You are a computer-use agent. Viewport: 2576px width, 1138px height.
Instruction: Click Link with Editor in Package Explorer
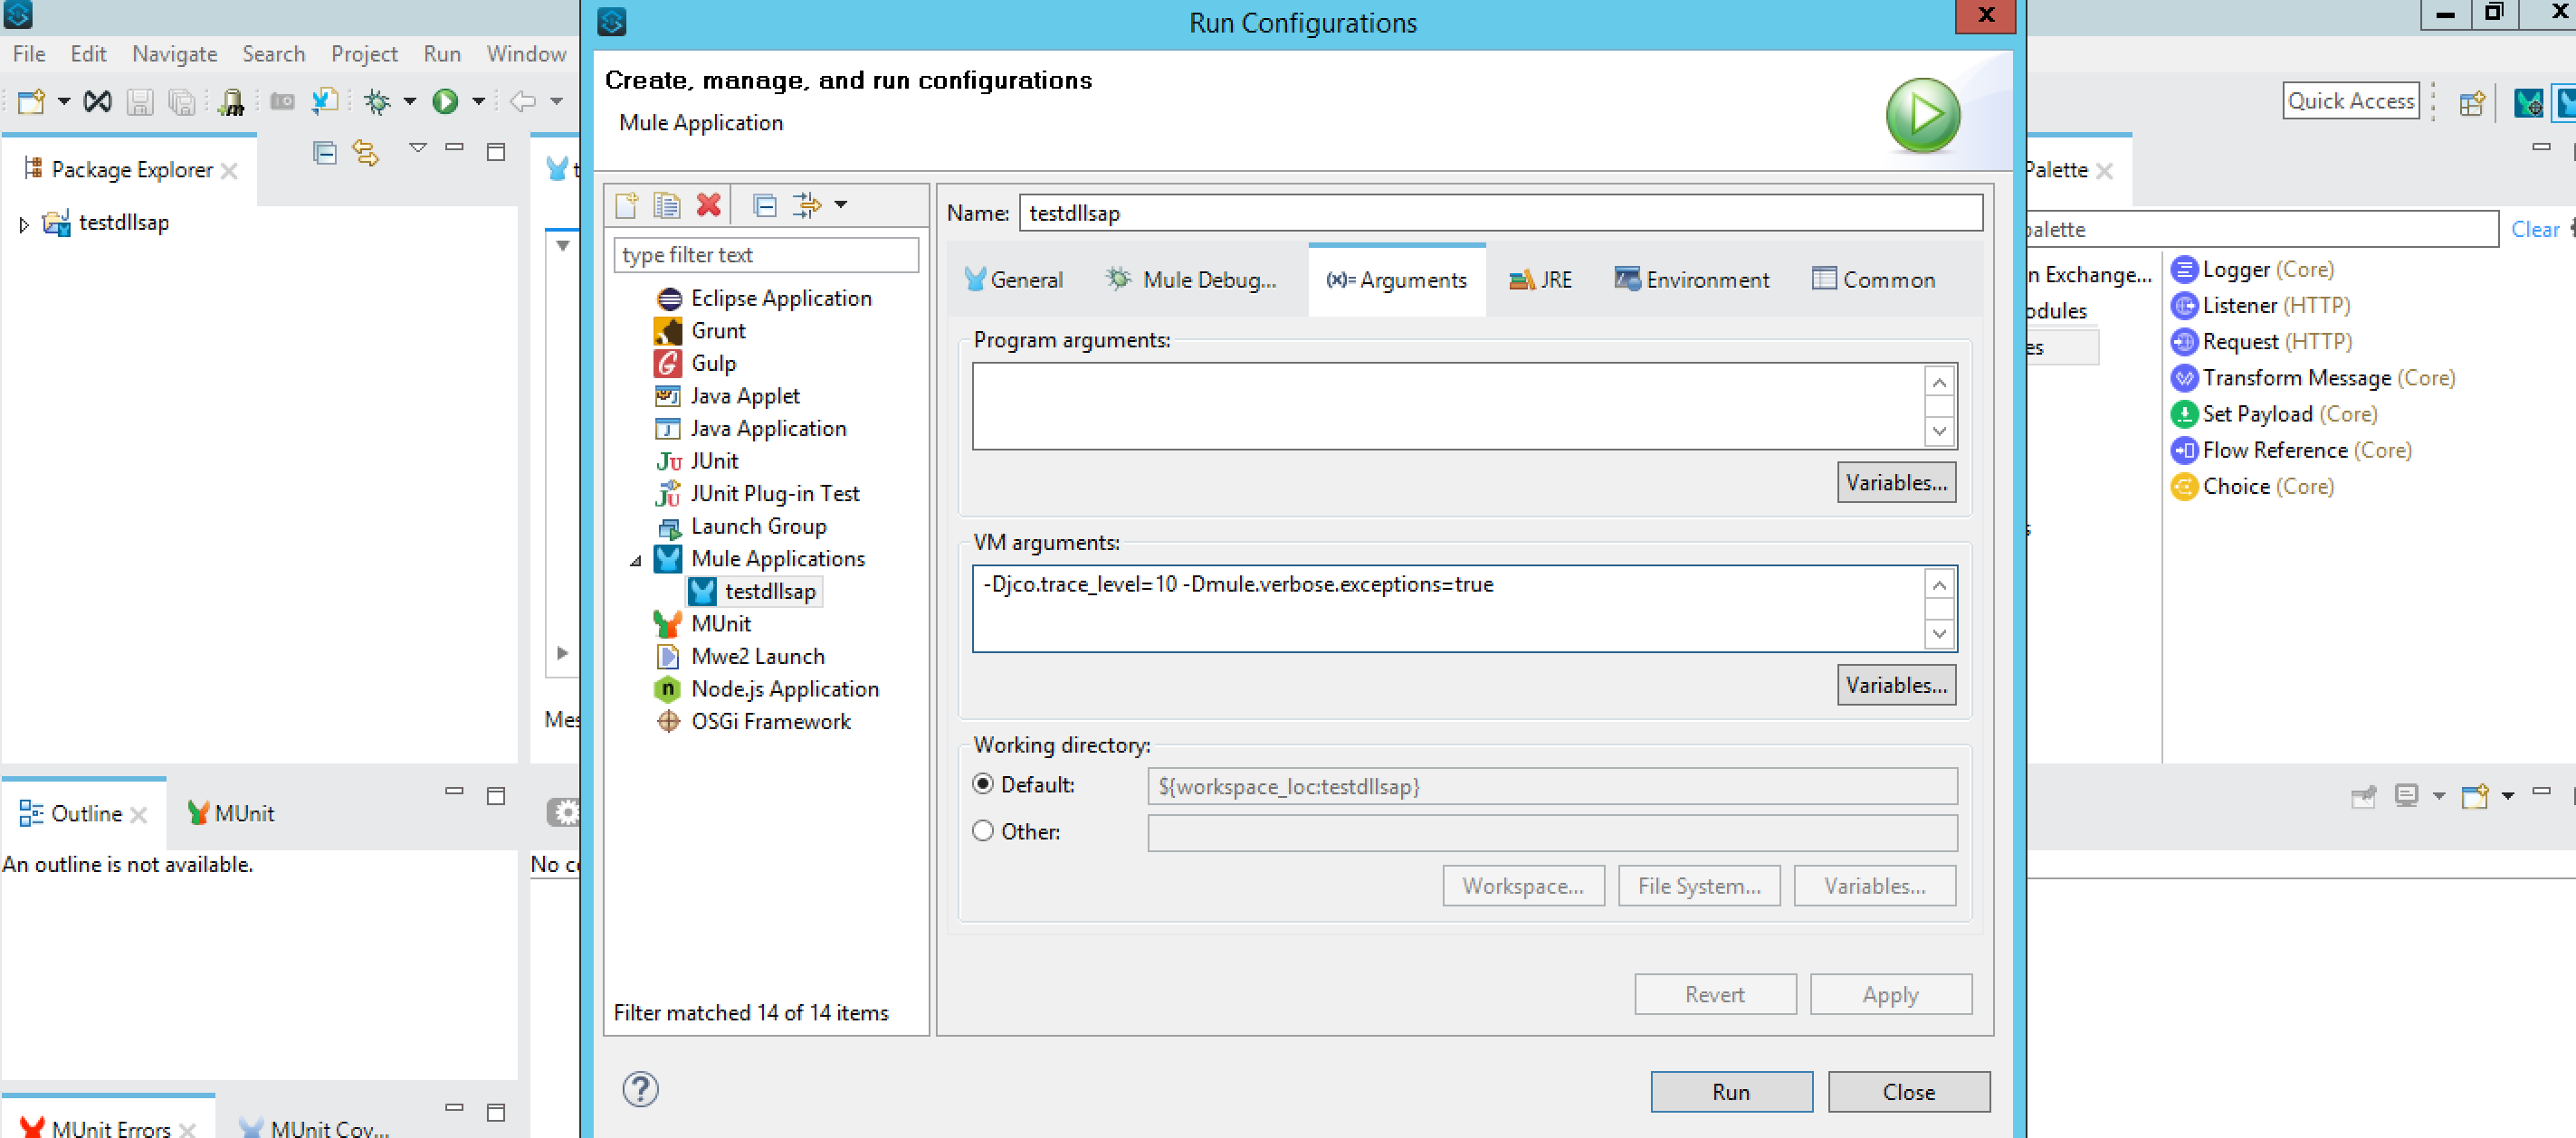point(366,153)
